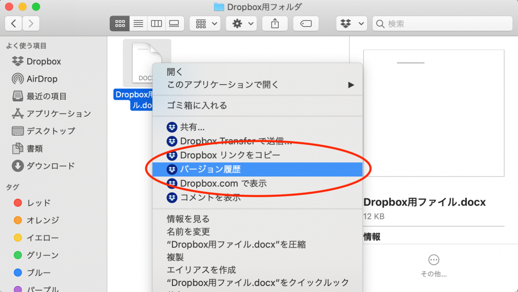The width and height of the screenshot is (518, 292).
Task: Select the イエロー tag
Action: (x=36, y=238)
